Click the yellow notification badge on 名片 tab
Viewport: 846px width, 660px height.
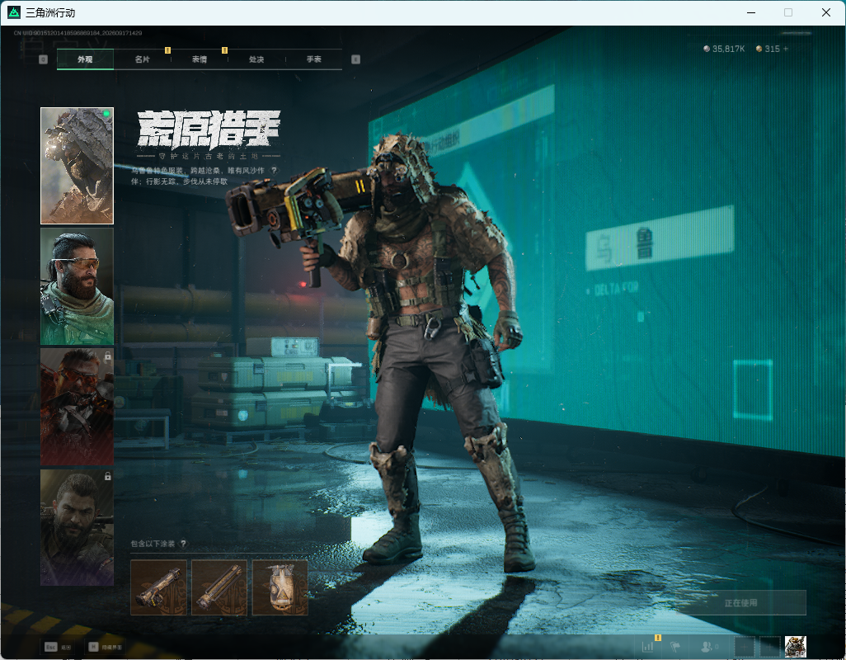(167, 50)
